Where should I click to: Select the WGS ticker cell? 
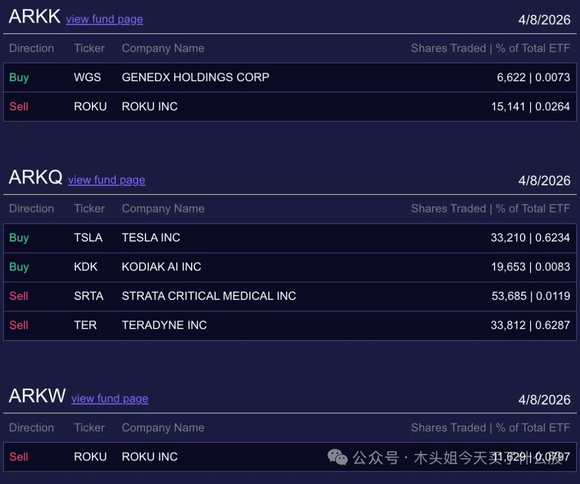click(x=88, y=77)
